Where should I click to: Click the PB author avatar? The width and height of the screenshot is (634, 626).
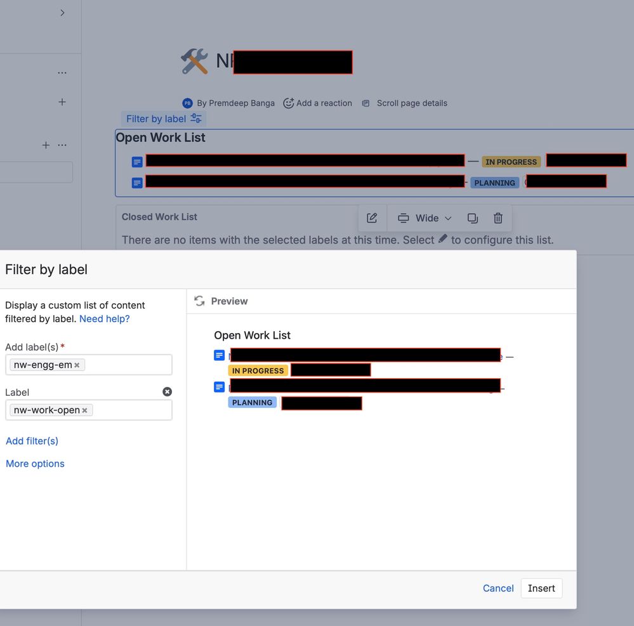coord(187,103)
